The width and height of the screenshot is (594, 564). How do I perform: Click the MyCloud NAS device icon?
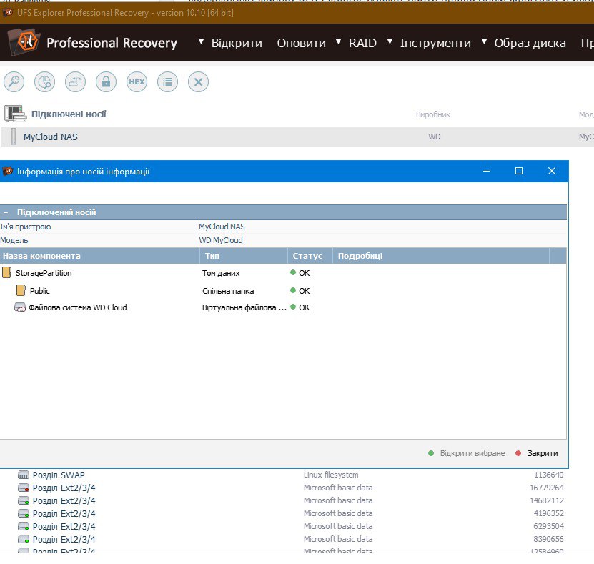pos(14,137)
